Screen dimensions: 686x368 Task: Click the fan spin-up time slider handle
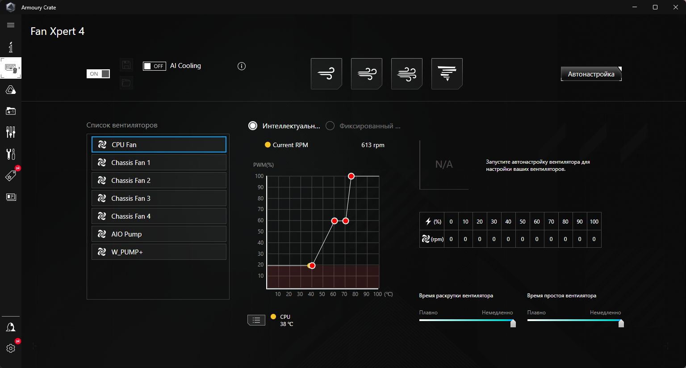click(513, 323)
